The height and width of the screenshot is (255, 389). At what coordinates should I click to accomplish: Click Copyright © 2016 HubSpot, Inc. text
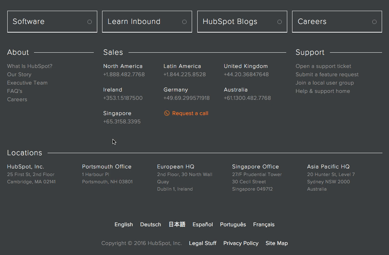point(141,243)
